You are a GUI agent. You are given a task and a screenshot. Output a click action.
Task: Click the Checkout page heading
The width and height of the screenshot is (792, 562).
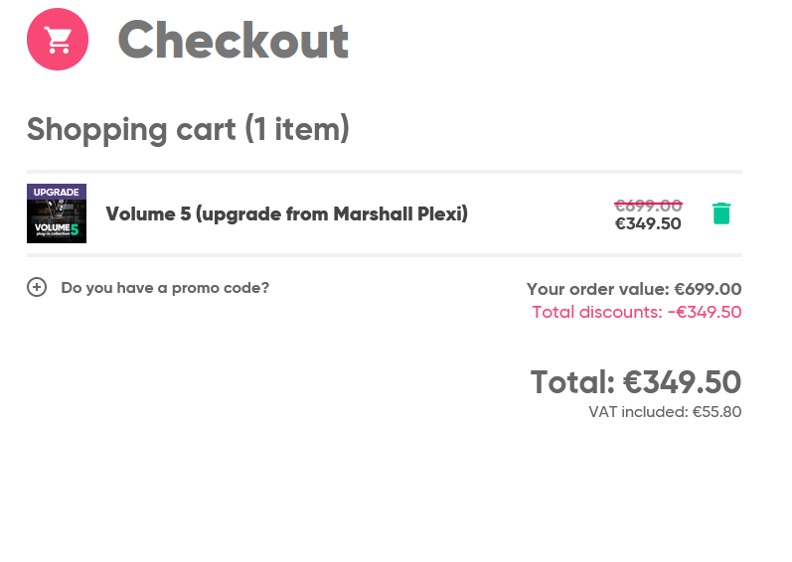click(x=234, y=40)
